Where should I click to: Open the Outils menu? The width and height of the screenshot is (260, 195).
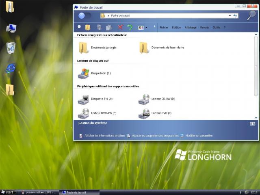216,28
